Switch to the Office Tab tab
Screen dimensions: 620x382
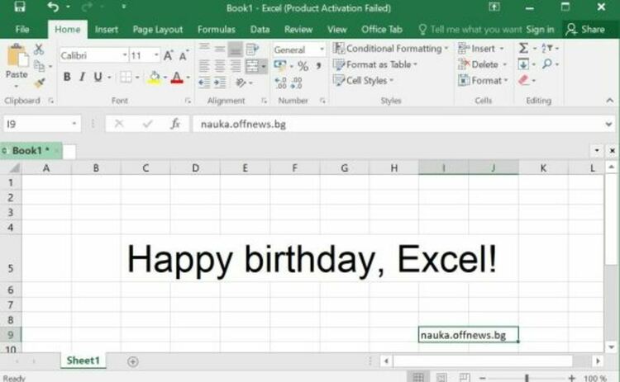click(382, 29)
